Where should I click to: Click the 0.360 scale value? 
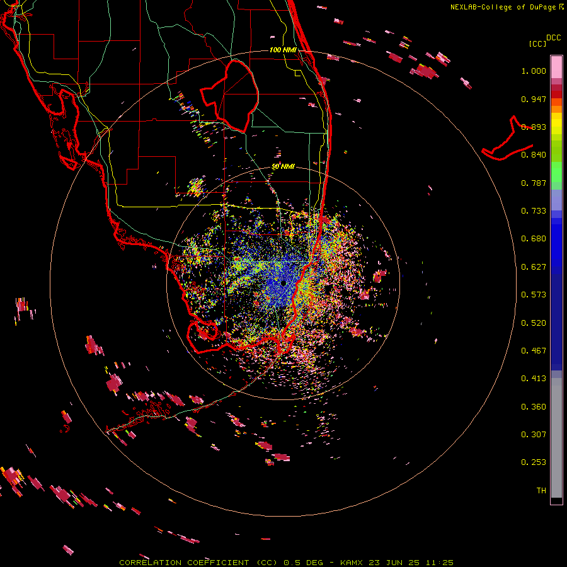coord(534,407)
